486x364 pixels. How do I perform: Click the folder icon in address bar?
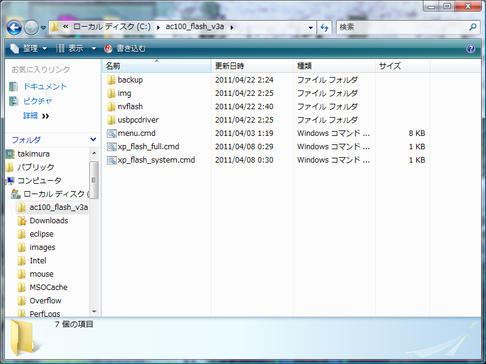tap(54, 27)
